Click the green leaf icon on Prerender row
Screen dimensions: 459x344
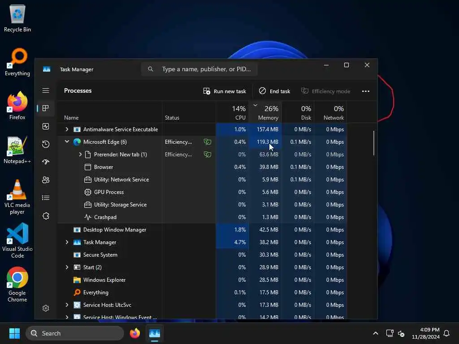point(208,155)
